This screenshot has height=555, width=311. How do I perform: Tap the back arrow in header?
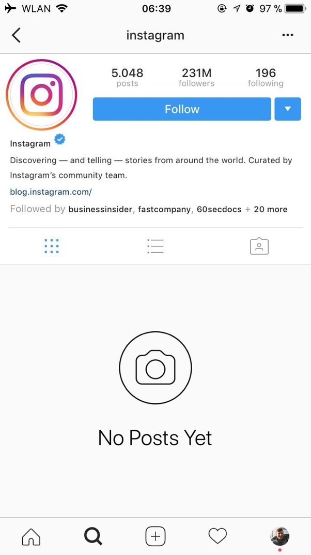point(16,35)
